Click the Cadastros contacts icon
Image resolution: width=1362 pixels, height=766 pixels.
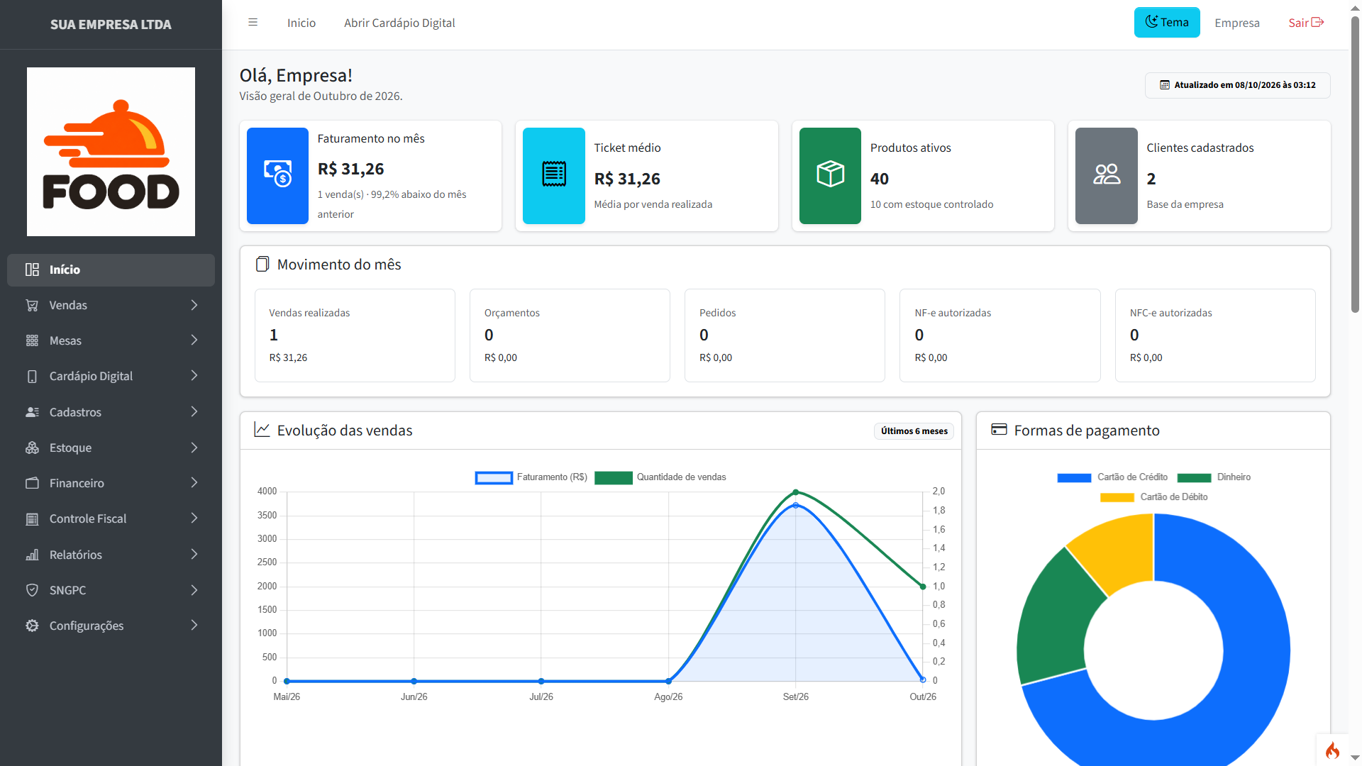tap(32, 412)
